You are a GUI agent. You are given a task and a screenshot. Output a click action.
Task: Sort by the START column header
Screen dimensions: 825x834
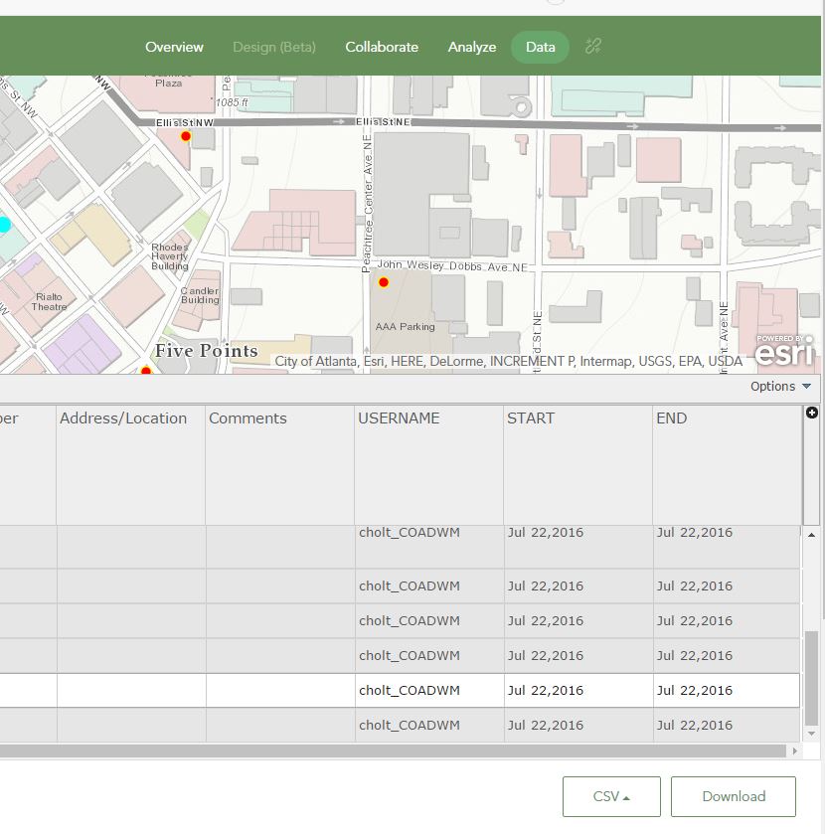pyautogui.click(x=531, y=418)
